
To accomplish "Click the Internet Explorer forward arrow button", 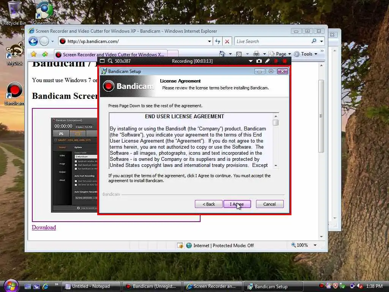I will (x=44, y=41).
